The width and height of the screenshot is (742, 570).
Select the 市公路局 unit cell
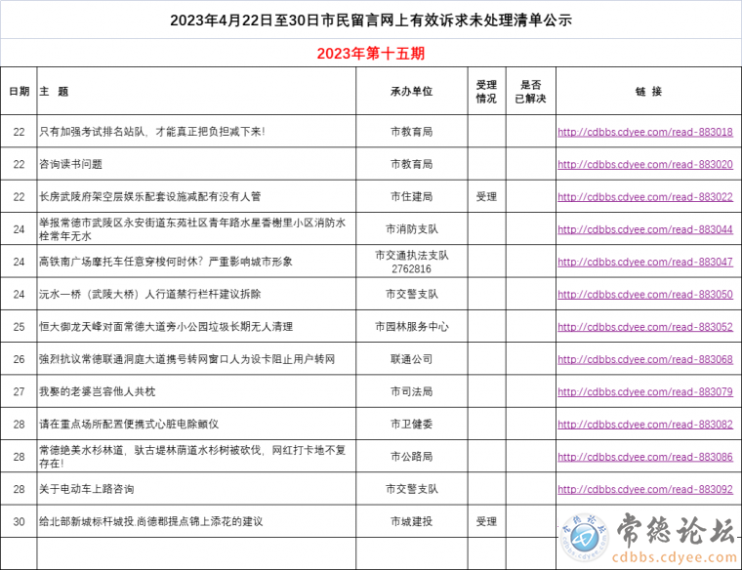pyautogui.click(x=411, y=457)
